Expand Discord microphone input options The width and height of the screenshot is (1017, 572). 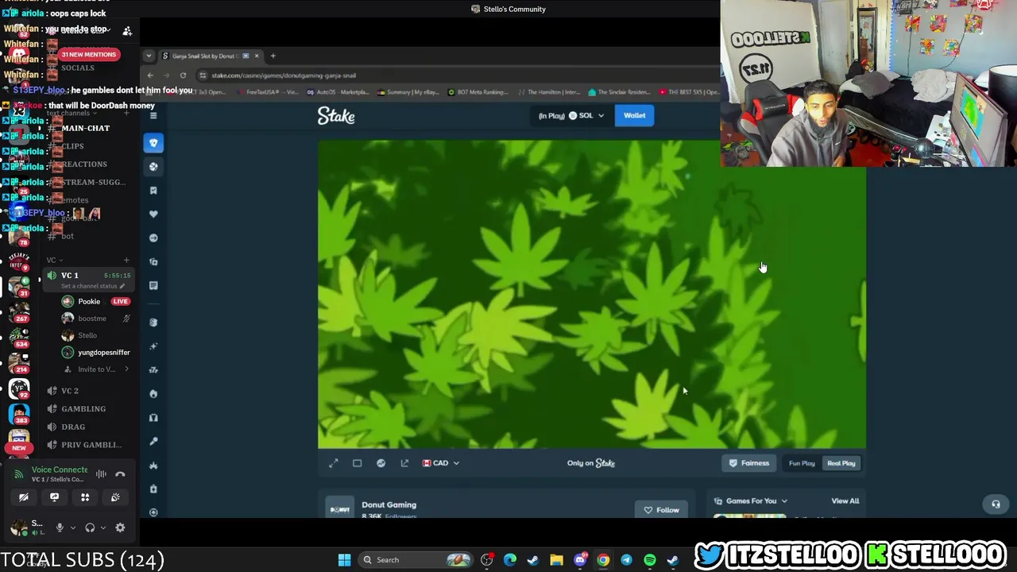[x=72, y=528]
